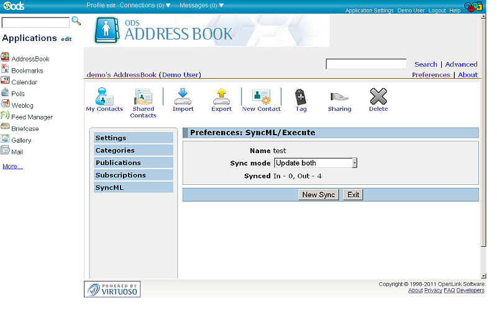Create a New Contact via toolbar icon
This screenshot has height=310, width=497.
point(261,97)
